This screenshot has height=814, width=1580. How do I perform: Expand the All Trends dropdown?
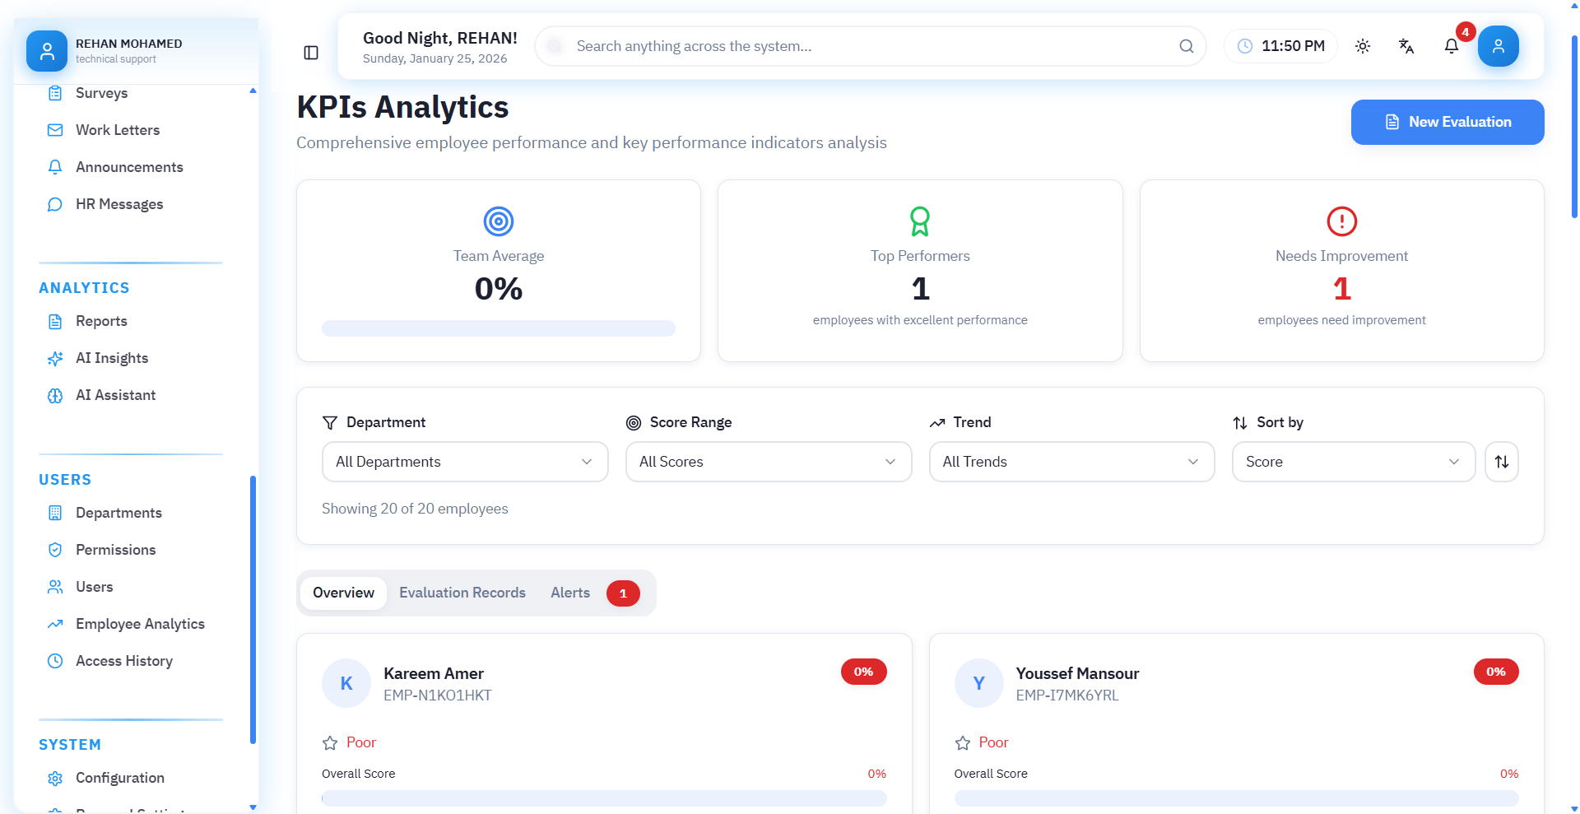pos(1071,462)
